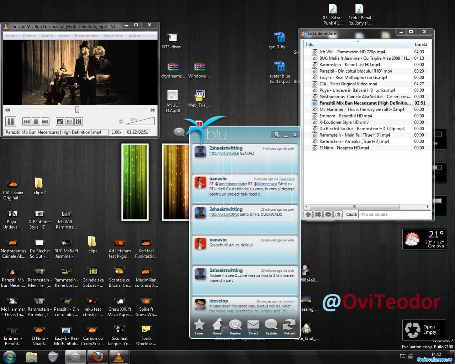Image resolution: width=455 pixels, height=364 pixels.
Task: Click Open on the Recycle Bin gadget
Action: (x=429, y=327)
